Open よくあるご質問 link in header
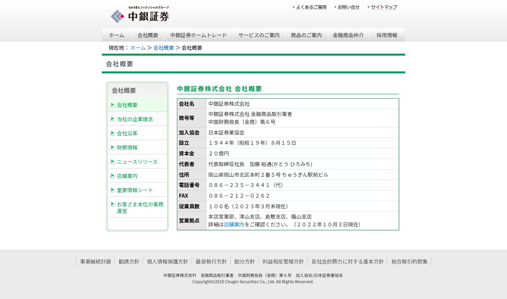This screenshot has height=299, width=507. 310,7
